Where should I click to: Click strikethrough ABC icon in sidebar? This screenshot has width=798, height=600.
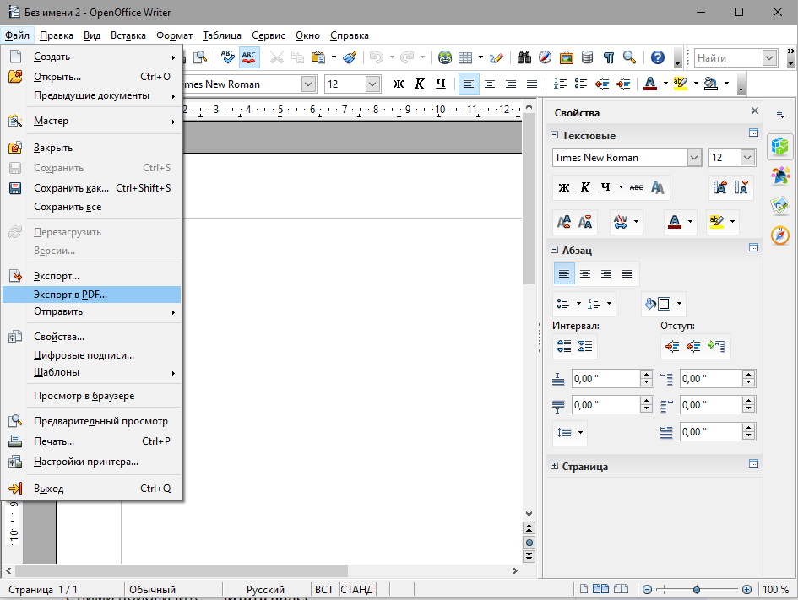click(636, 187)
